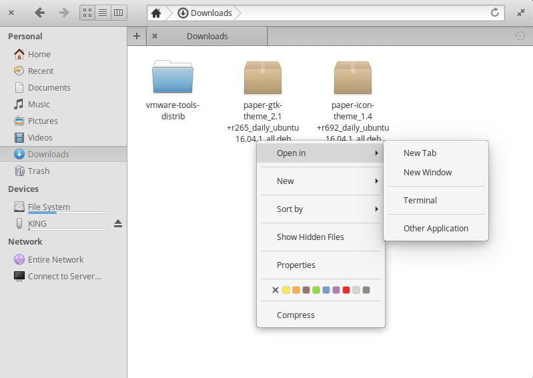Click the File System label in sidebar

pos(49,207)
